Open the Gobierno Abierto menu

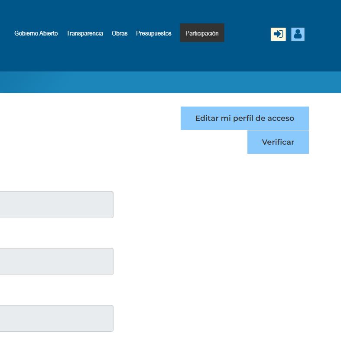click(36, 33)
